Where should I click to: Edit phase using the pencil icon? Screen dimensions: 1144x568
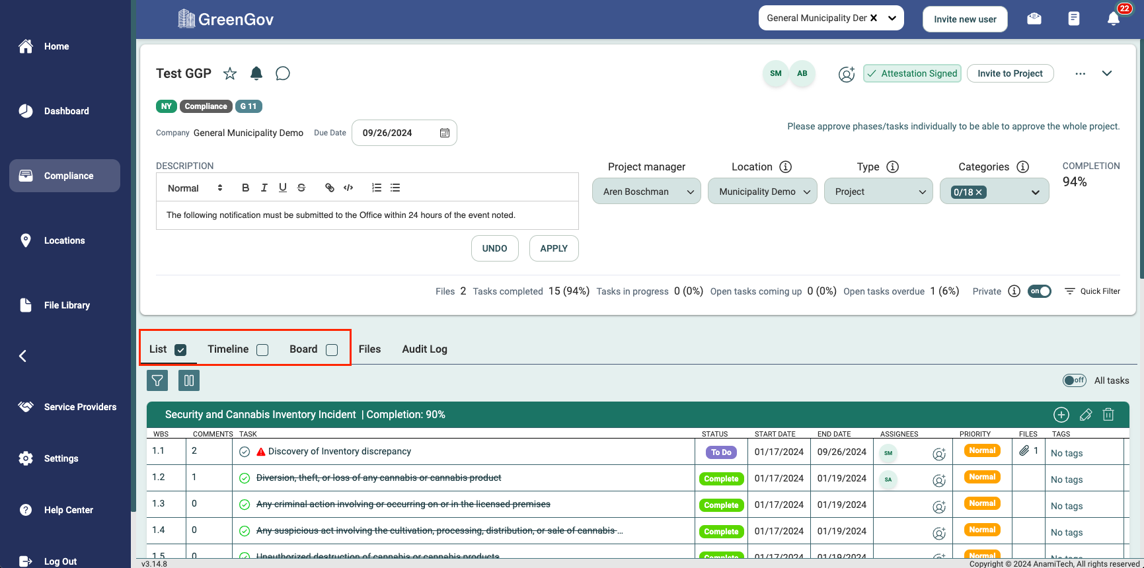1085,415
